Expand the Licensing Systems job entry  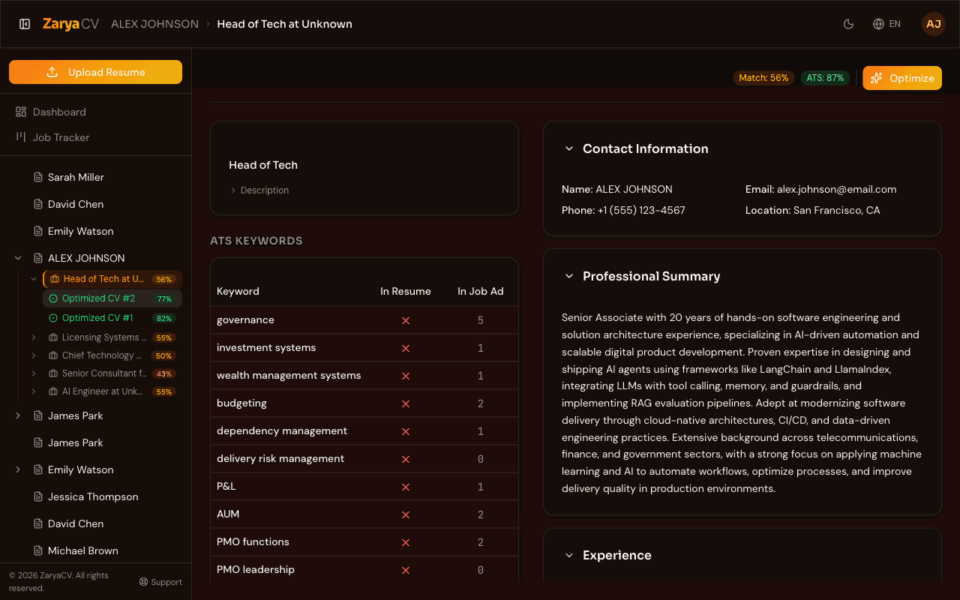tap(32, 337)
